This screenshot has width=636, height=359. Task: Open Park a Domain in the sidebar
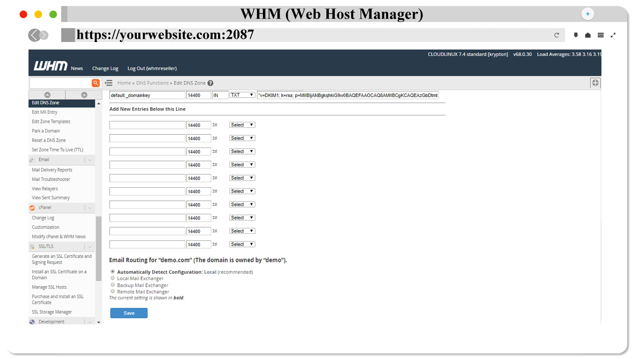(x=46, y=131)
